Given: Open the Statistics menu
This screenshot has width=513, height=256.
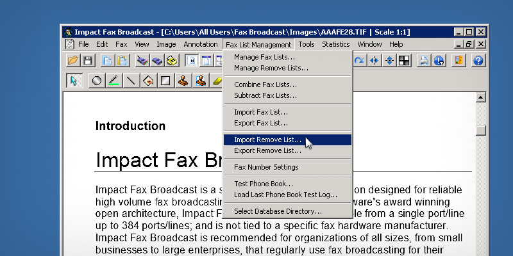Looking at the screenshot, I should (x=335, y=44).
